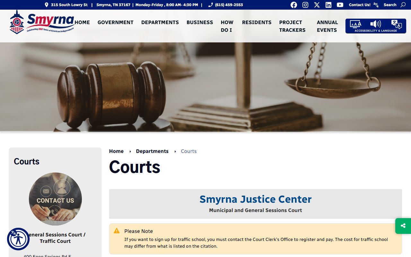Screen dimensions: 411x257
Task: Open the HOW DO I menu
Action: click(227, 26)
